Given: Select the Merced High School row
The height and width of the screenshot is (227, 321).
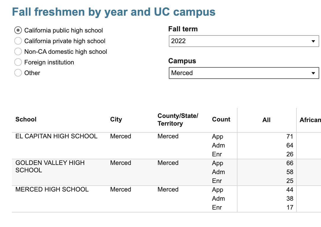Looking at the screenshot, I should 52,189.
